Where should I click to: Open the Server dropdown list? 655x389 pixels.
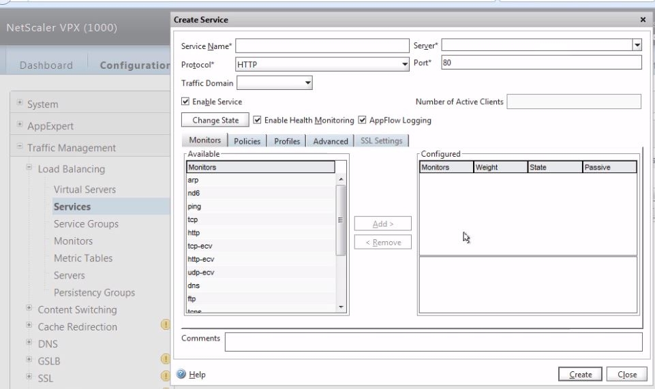coord(637,45)
